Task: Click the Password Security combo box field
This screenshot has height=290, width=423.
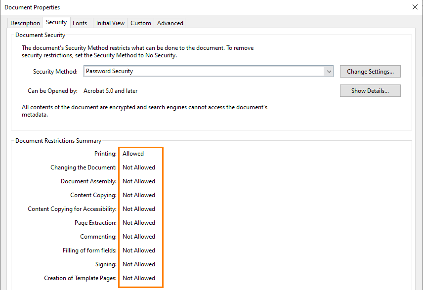Action: click(204, 71)
